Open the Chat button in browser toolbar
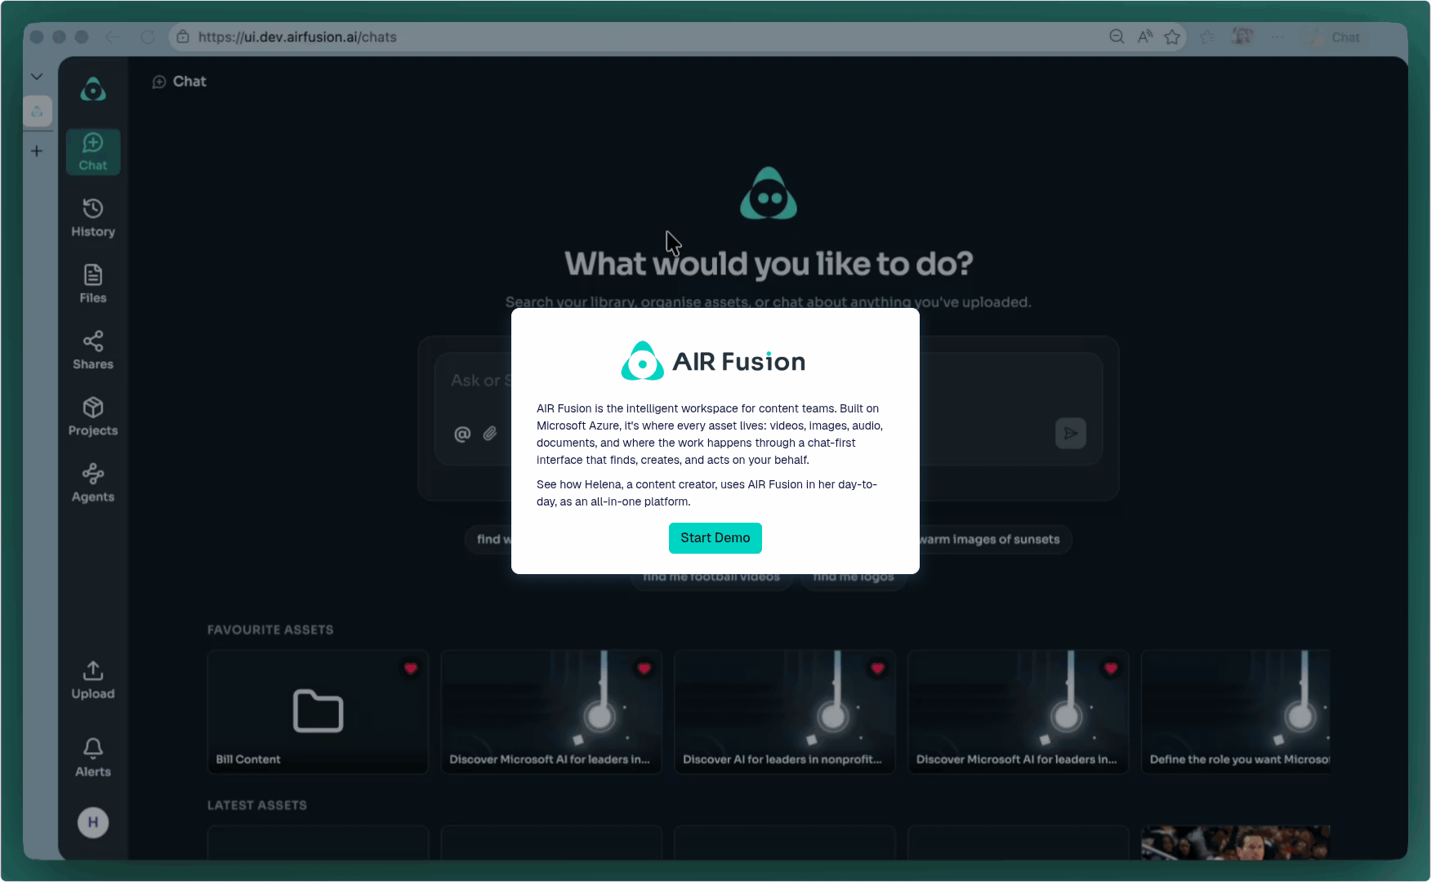This screenshot has width=1431, height=882. click(x=1333, y=37)
